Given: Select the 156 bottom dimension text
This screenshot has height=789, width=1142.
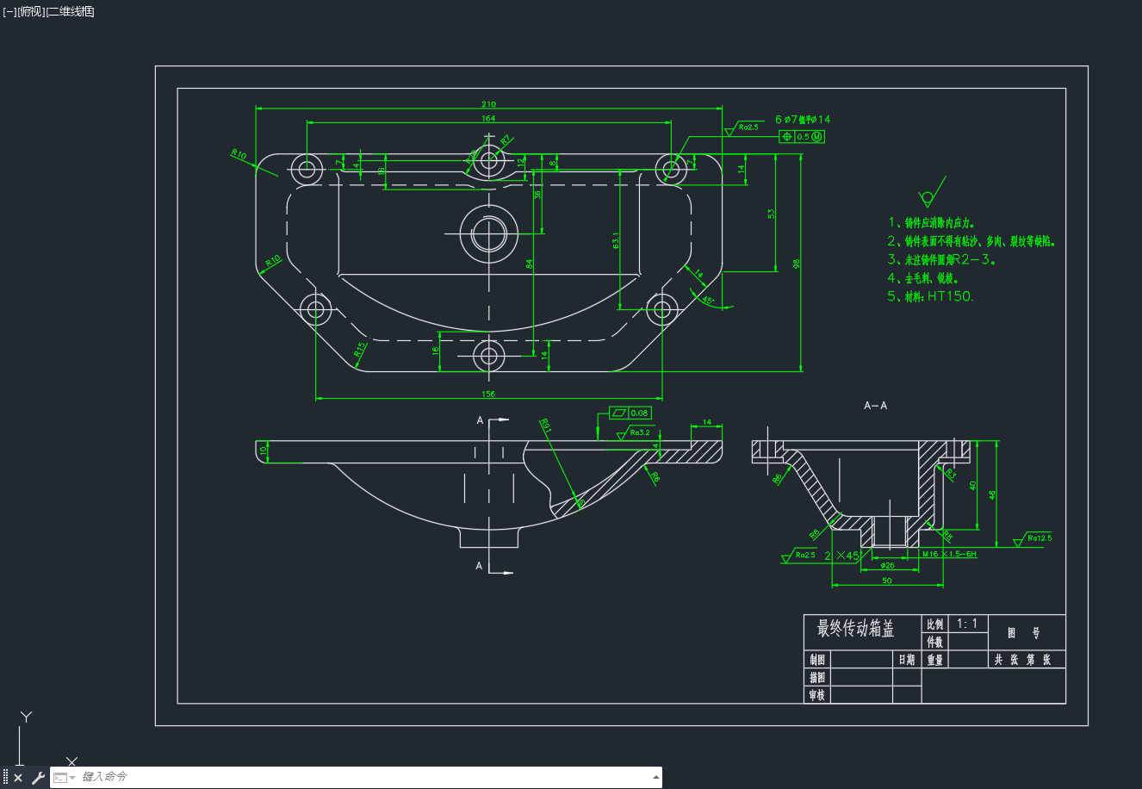Looking at the screenshot, I should click(488, 394).
